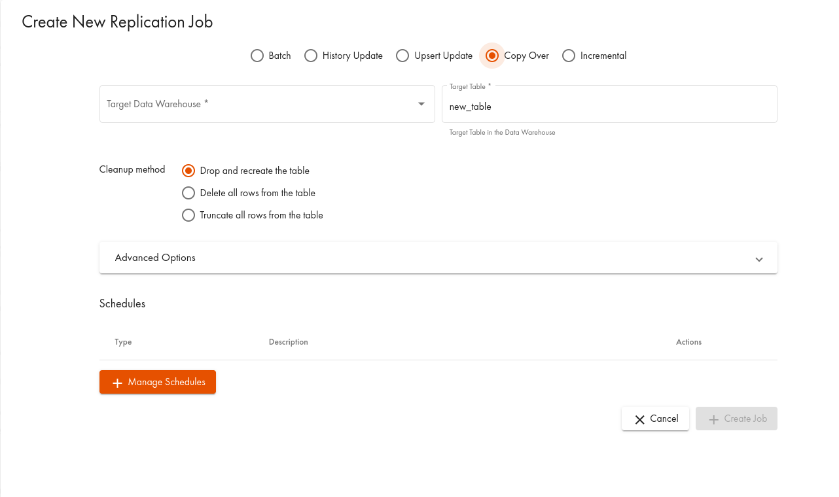Select Drop and recreate the table cleanup
The image size is (839, 497).
click(188, 171)
